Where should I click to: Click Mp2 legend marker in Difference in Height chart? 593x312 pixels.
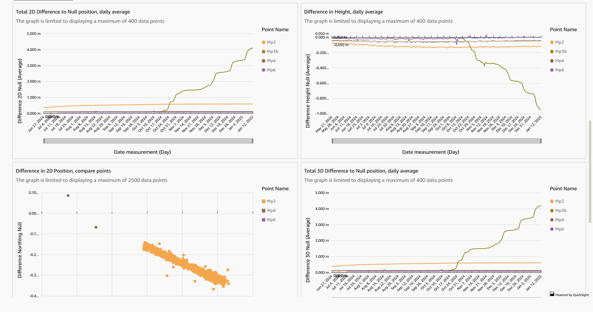pos(552,42)
